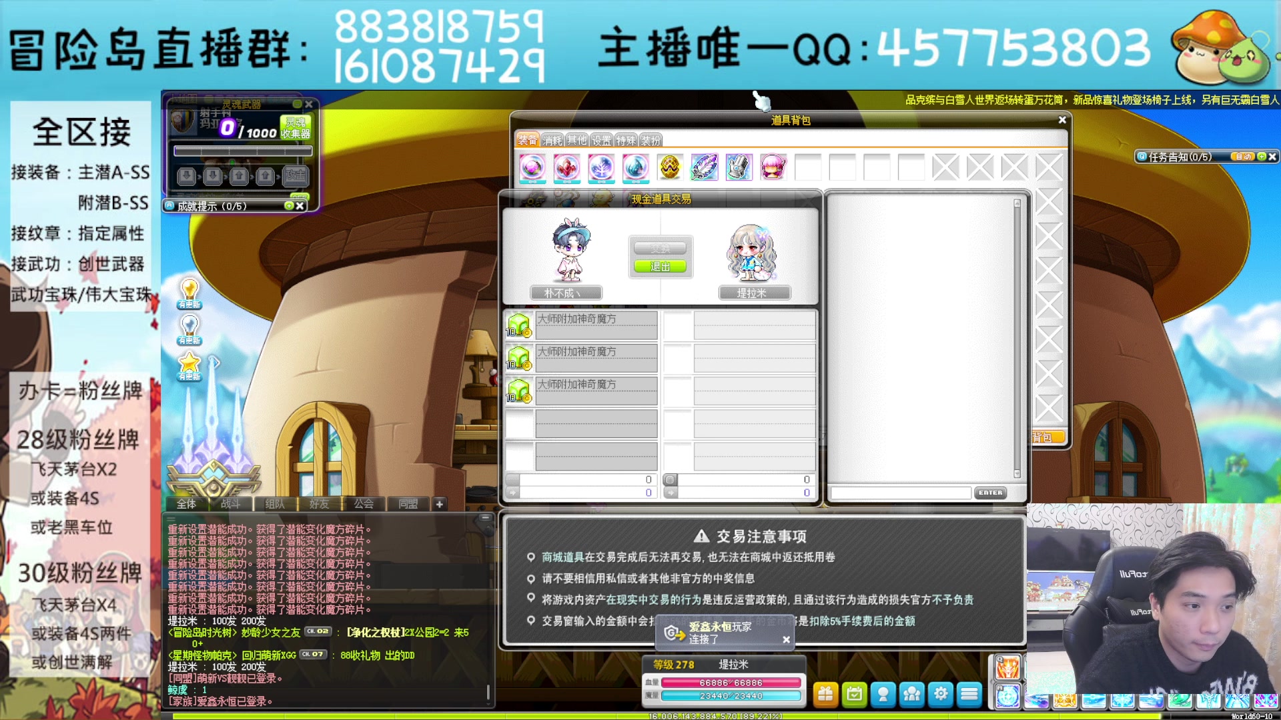Expand the 任务告知 quest tracker plus button
Viewport: 1281px width, 720px height.
click(x=1261, y=157)
